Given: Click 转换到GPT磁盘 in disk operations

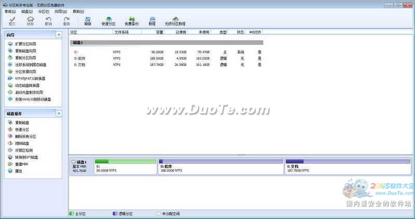Looking at the screenshot, I should point(26,157).
